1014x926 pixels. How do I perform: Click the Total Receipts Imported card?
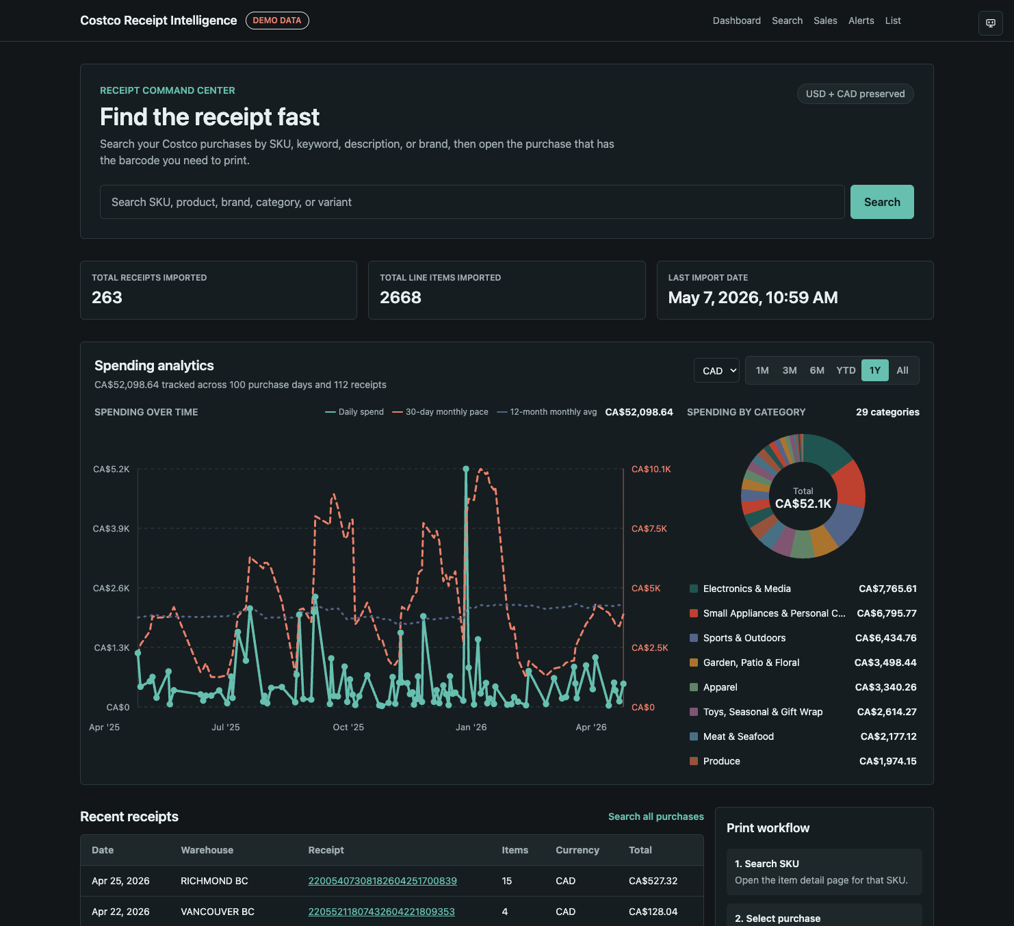218,290
